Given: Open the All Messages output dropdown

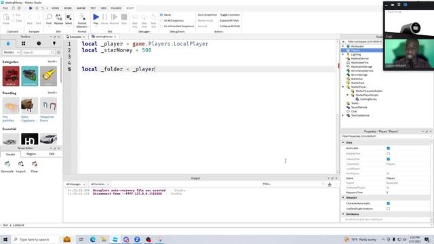Looking at the screenshot, I should 75,184.
